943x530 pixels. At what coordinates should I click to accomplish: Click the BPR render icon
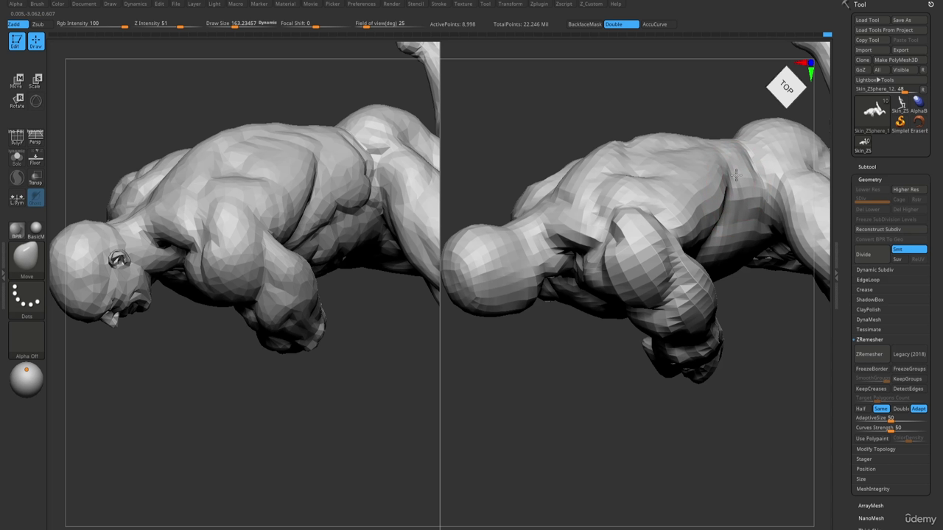(16, 230)
